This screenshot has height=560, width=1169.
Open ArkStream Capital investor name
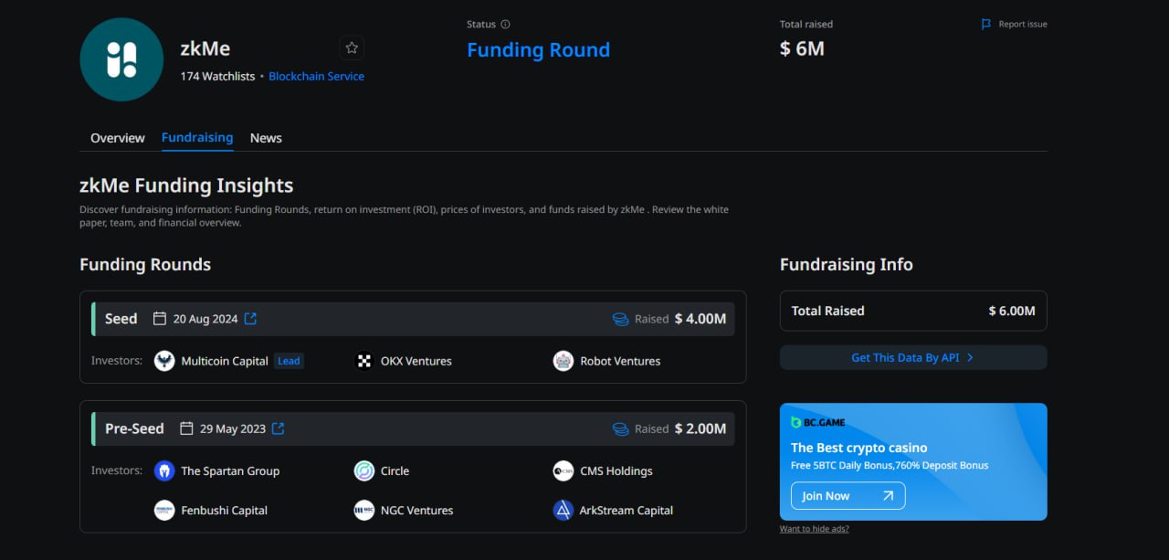(x=627, y=511)
